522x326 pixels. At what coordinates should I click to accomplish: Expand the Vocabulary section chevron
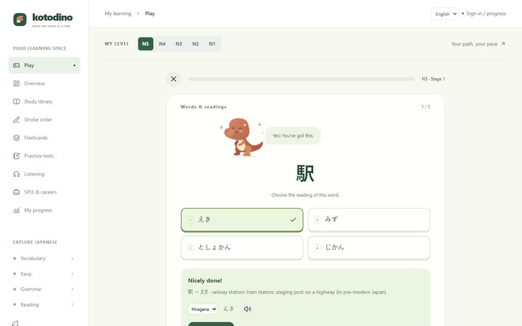pyautogui.click(x=72, y=259)
